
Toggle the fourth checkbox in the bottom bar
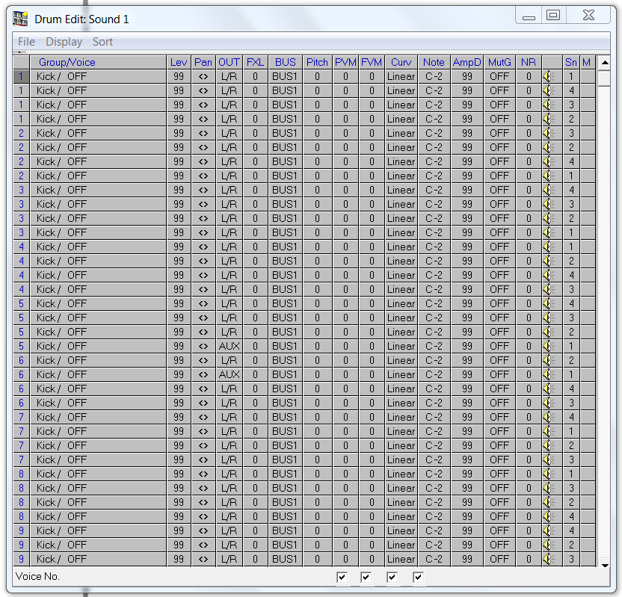[x=418, y=577]
